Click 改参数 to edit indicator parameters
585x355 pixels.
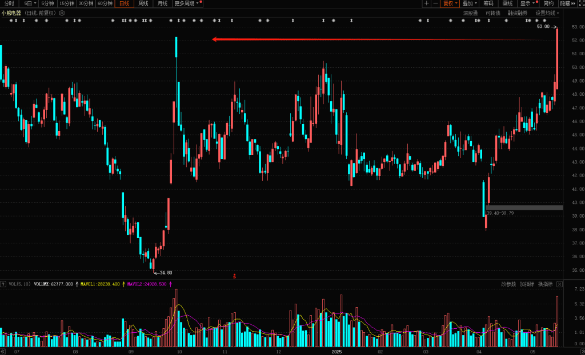(508, 284)
